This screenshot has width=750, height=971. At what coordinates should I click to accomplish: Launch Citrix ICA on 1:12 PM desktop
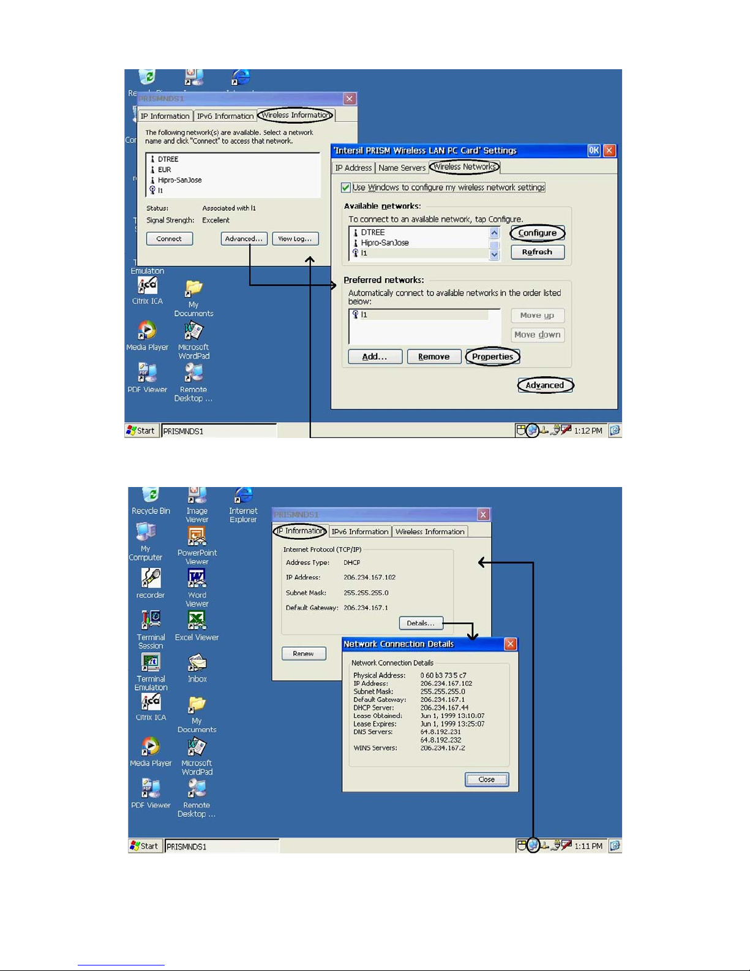148,291
